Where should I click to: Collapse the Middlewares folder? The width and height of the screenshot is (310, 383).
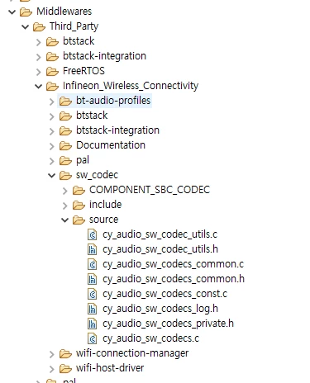point(12,12)
